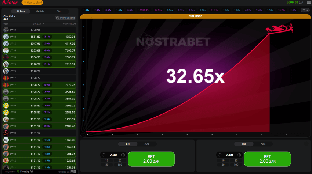Open the hamburger menu icon
312x174 pixels.
point(309,3)
